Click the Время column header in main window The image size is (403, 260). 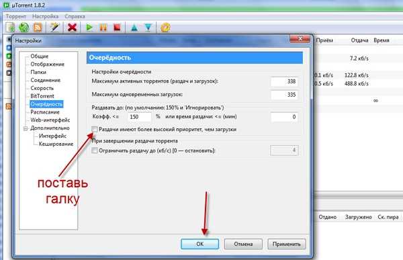click(382, 40)
